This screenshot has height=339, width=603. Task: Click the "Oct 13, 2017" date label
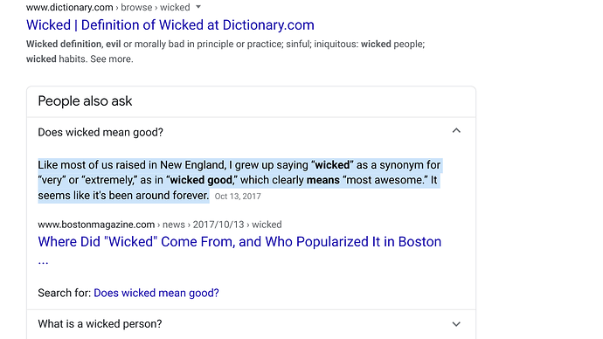click(238, 197)
